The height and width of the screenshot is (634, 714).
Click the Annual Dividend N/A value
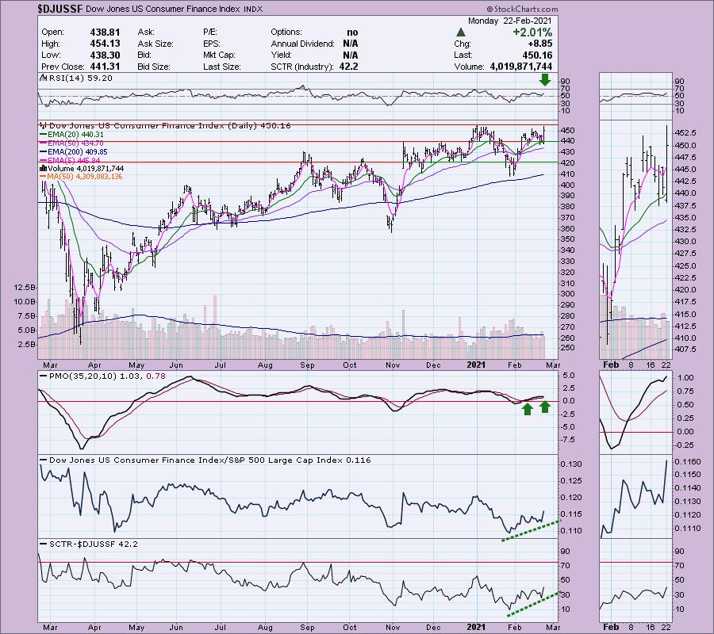click(350, 44)
